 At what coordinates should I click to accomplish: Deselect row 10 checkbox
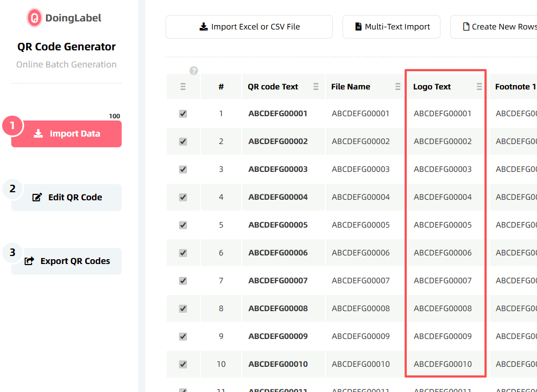(x=183, y=364)
